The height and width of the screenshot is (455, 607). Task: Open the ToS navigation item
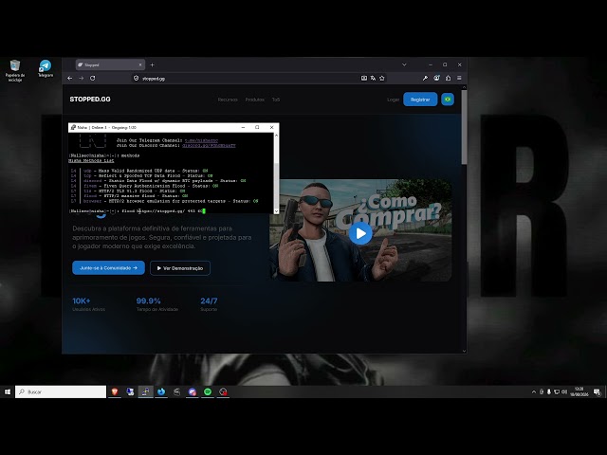coord(276,100)
